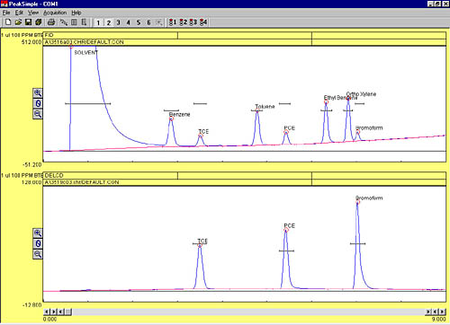Open a chromatogram with the folder icon
Screen dimensions: 450x325
18,22
